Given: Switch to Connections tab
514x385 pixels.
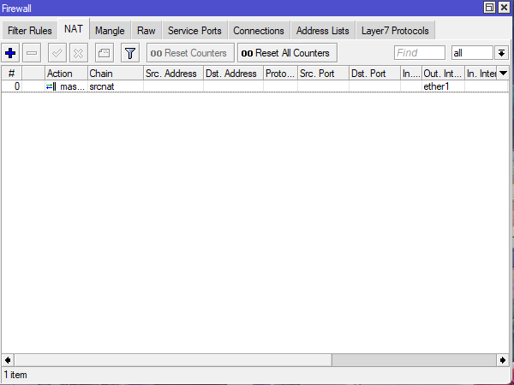Looking at the screenshot, I should tap(259, 31).
